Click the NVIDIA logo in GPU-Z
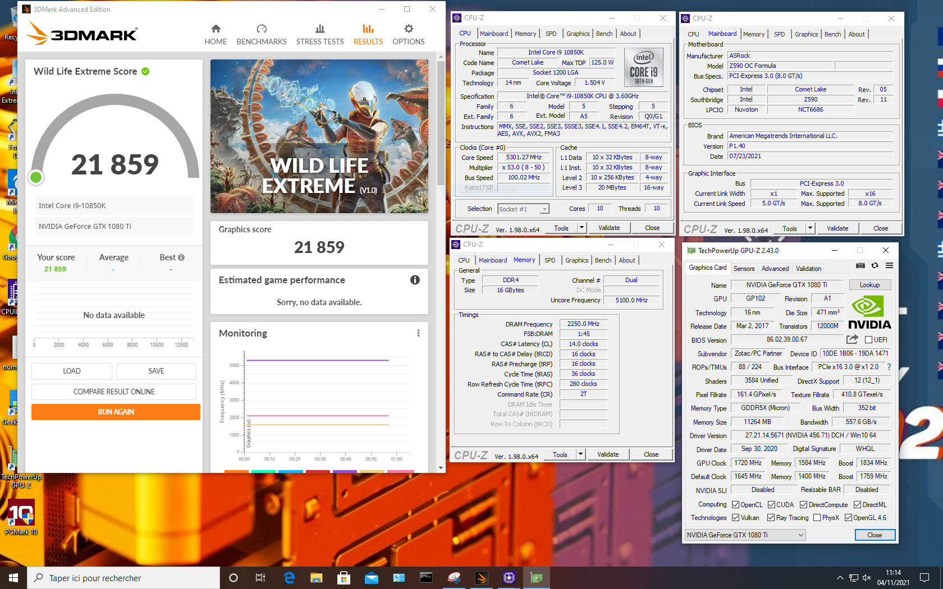The image size is (943, 589). (869, 313)
